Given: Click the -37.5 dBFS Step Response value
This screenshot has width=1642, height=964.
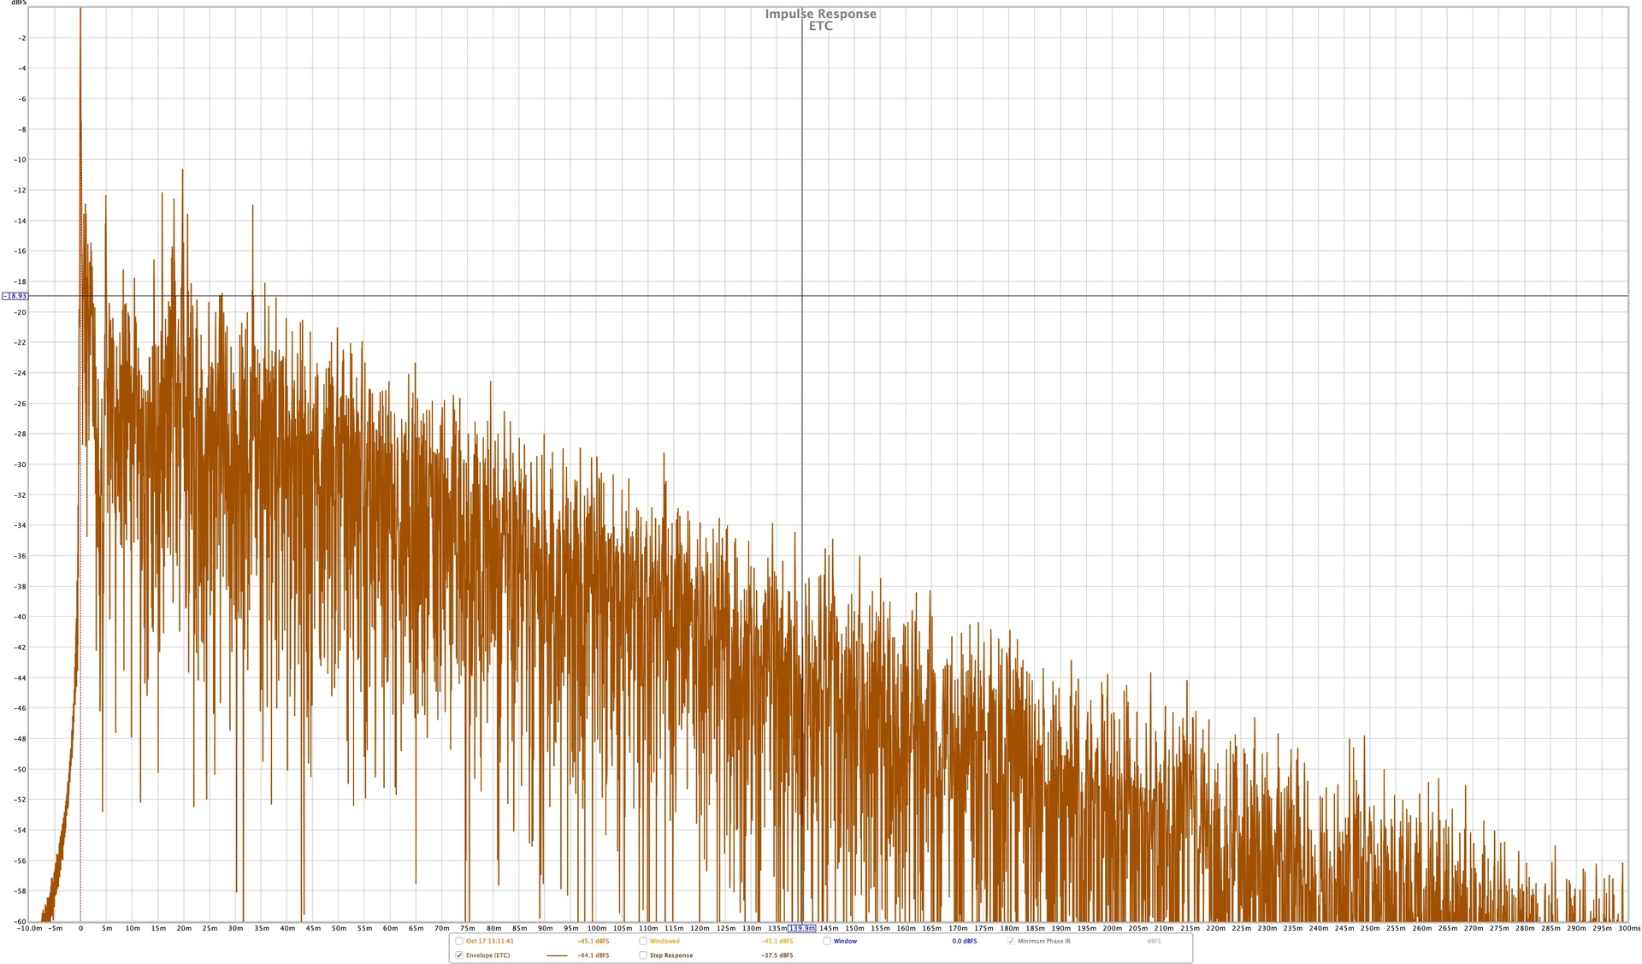Looking at the screenshot, I should tap(777, 955).
